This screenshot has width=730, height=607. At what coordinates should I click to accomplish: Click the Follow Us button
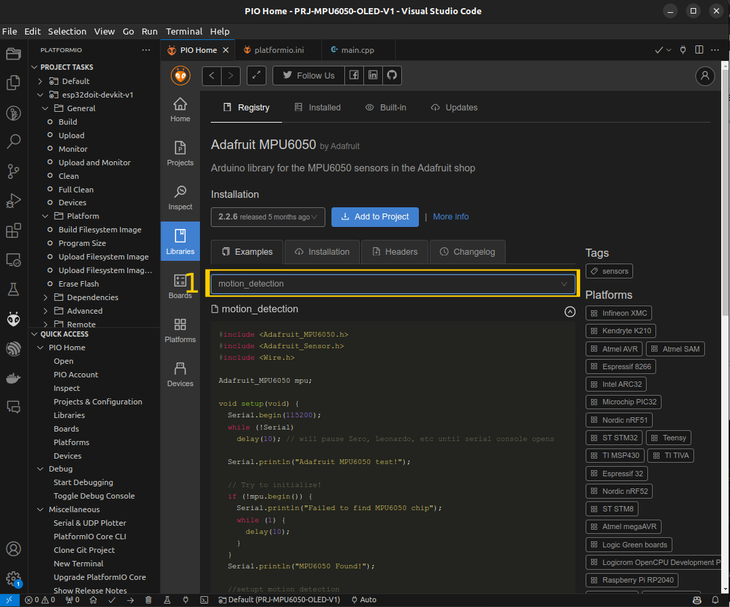point(308,75)
